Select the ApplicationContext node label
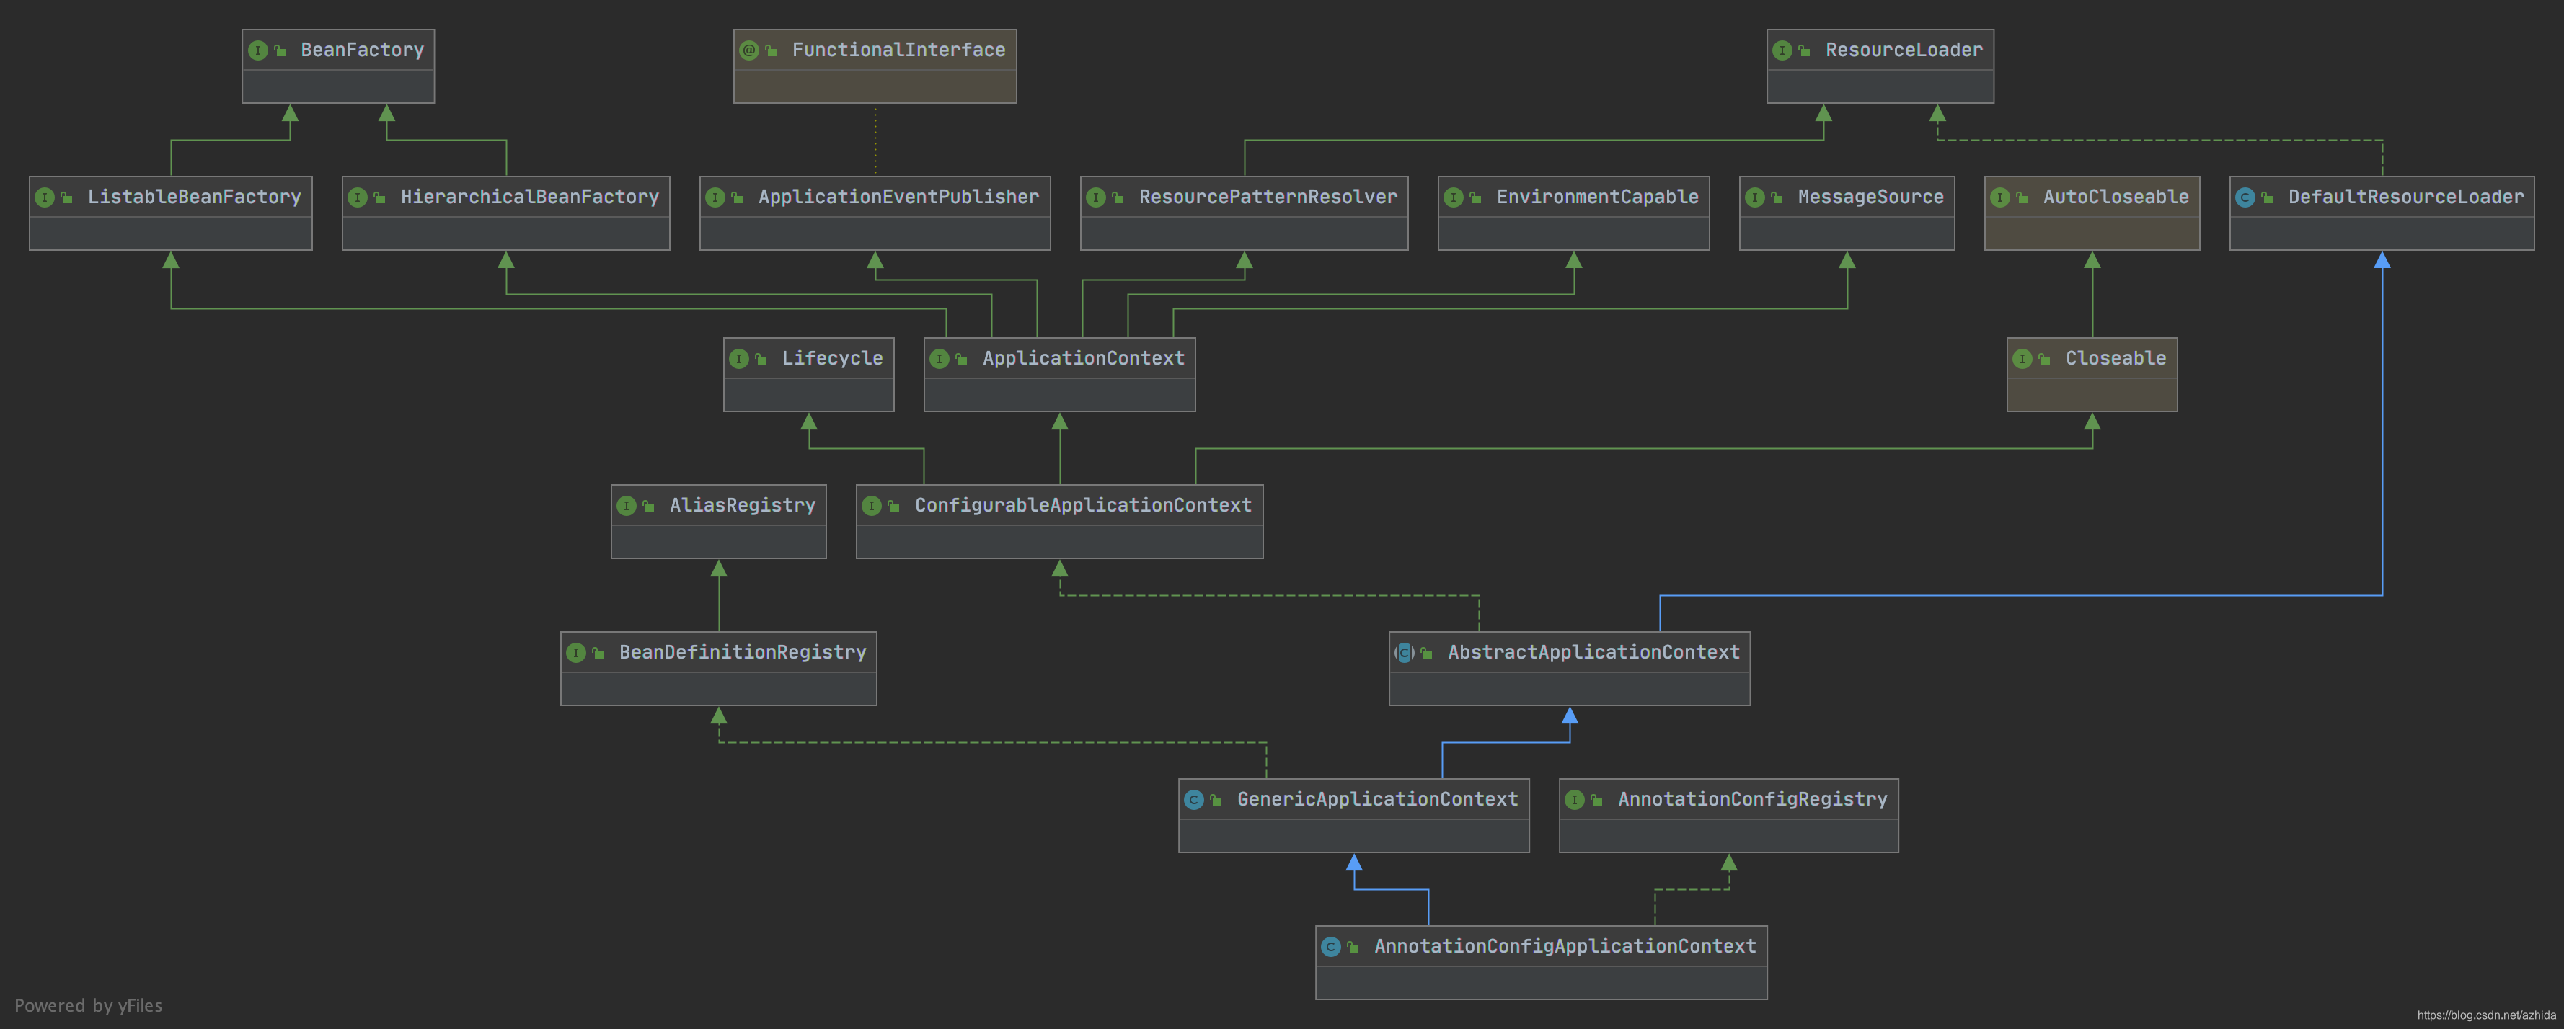Screen dimensions: 2564x1029 [x=1084, y=358]
